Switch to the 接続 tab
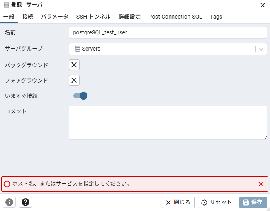This screenshot has height=211, width=270. click(x=27, y=17)
